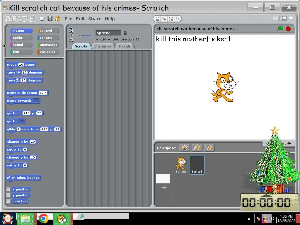Click the turn clockwise 15 degrees block
The image size is (300, 225).
pyautogui.click(x=25, y=73)
